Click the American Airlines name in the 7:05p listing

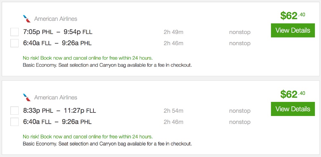pyautogui.click(x=56, y=19)
